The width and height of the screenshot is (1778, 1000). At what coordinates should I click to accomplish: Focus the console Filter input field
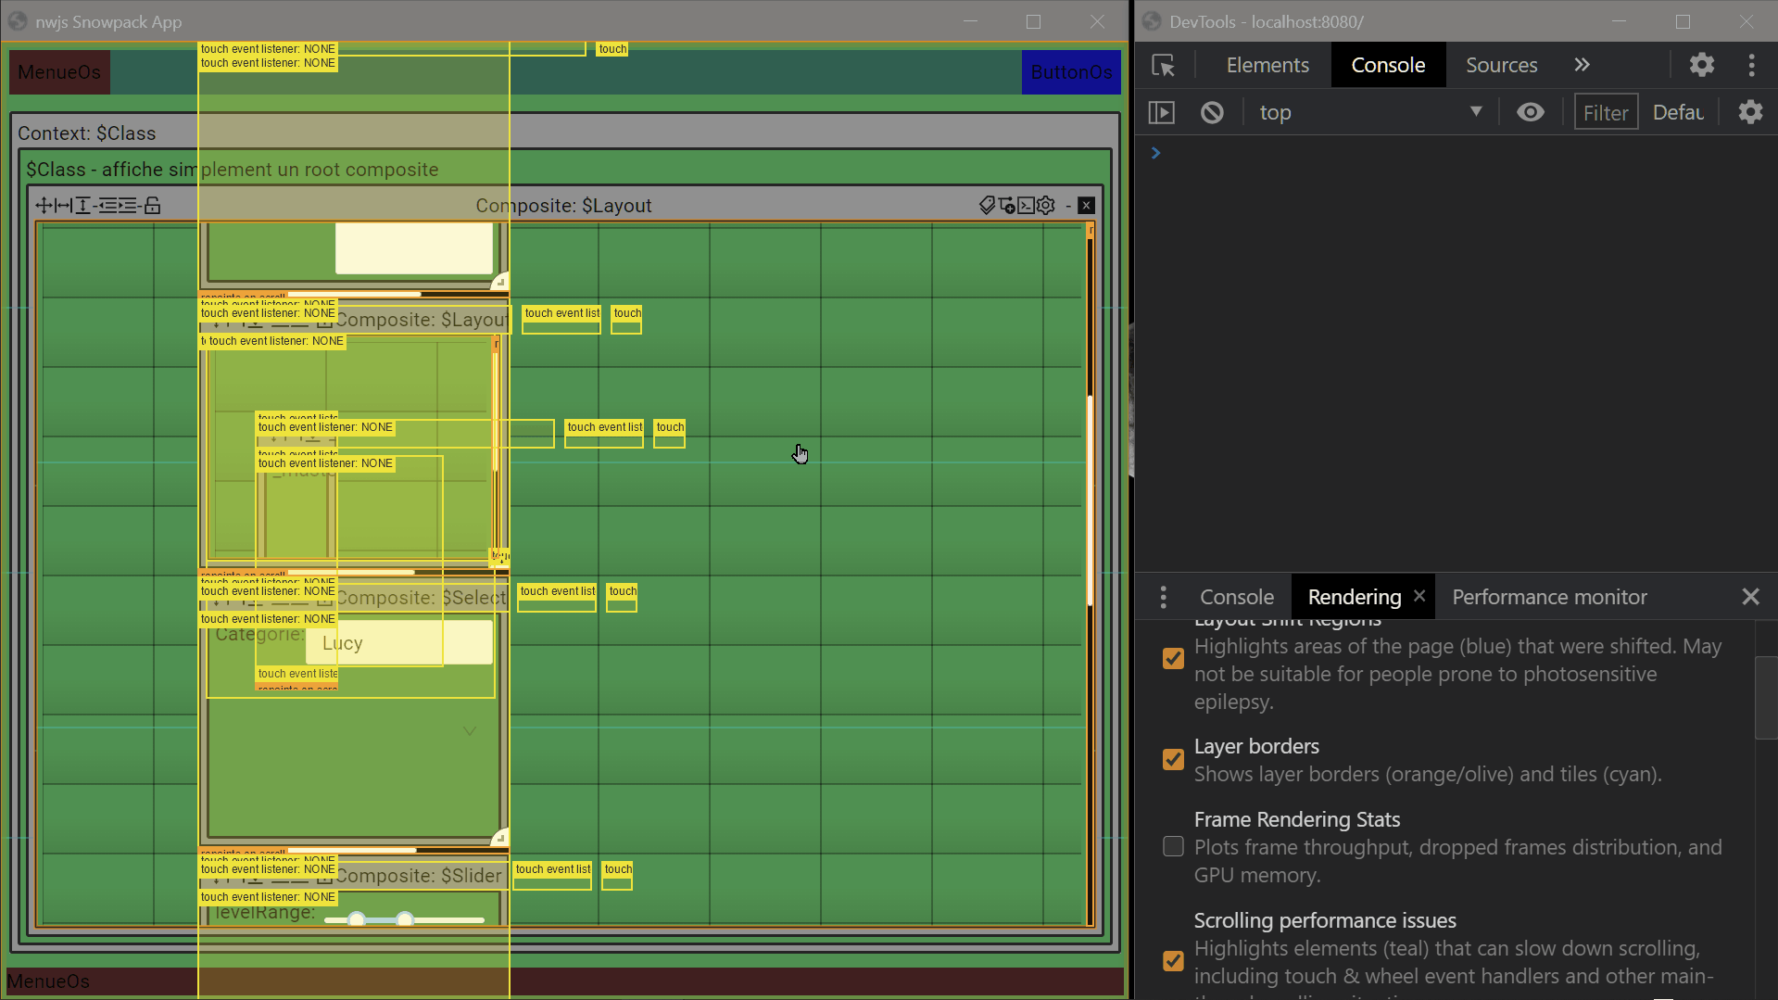click(x=1606, y=113)
